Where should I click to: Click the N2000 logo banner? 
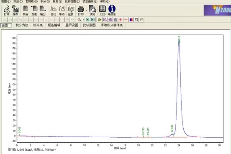(218, 10)
